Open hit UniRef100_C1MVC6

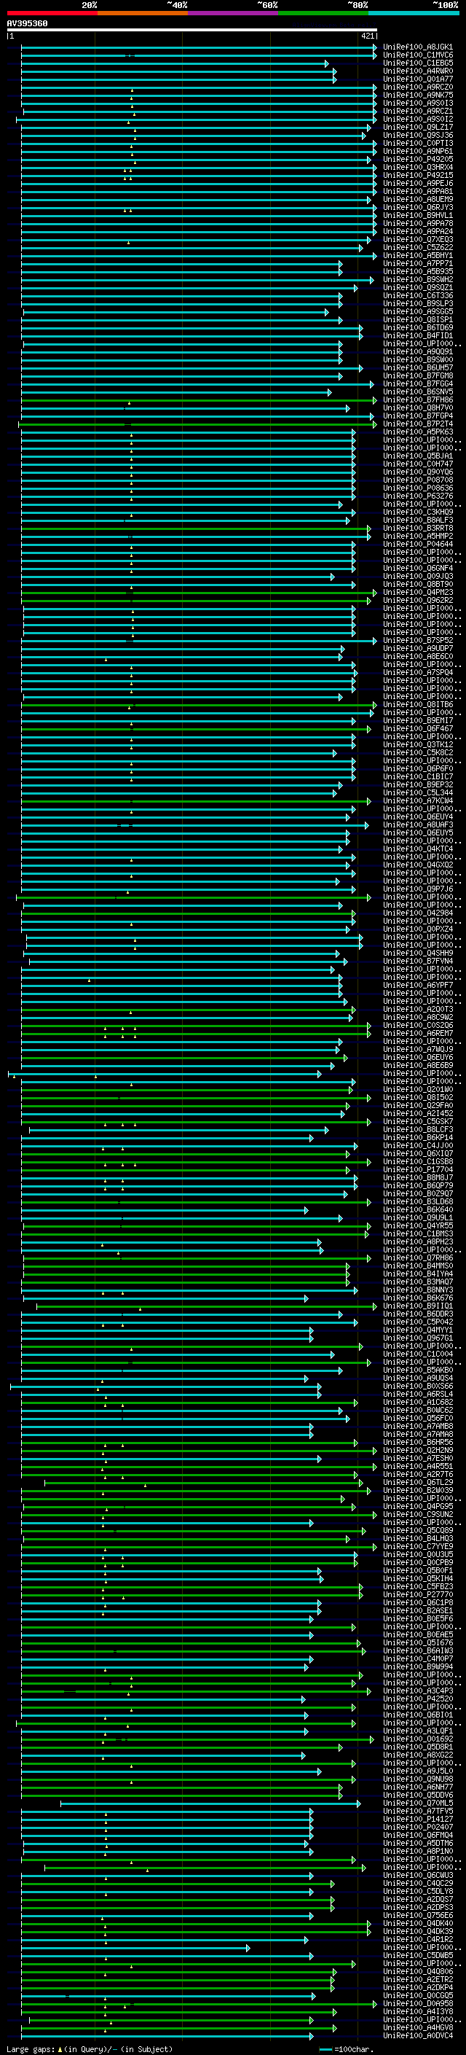(x=418, y=55)
